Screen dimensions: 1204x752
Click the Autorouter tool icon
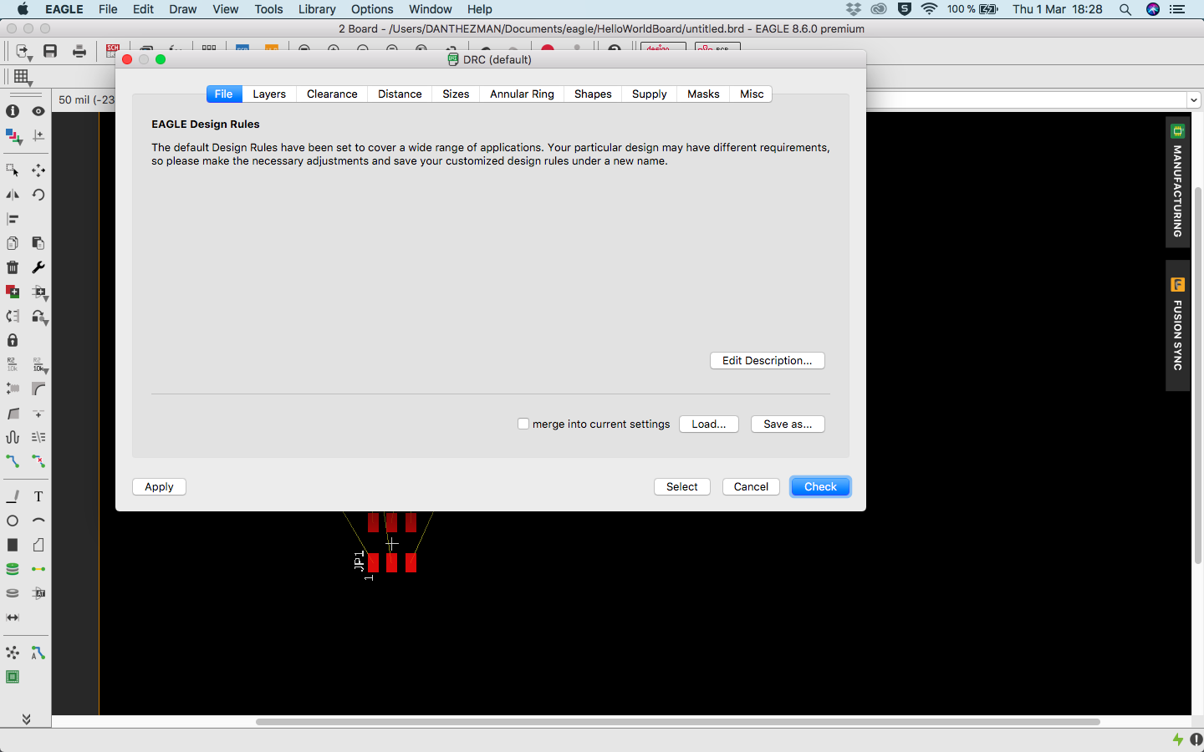pyautogui.click(x=38, y=653)
